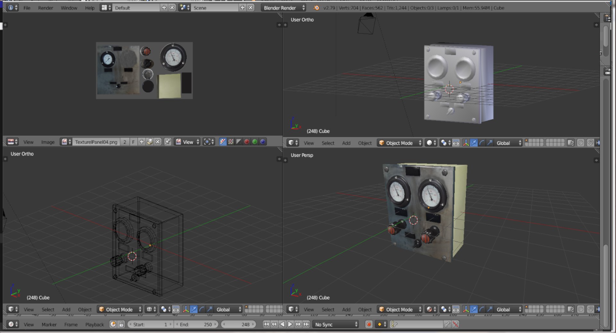
Task: Unlink the TexturePanel04.png image datablock
Action: (x=158, y=142)
